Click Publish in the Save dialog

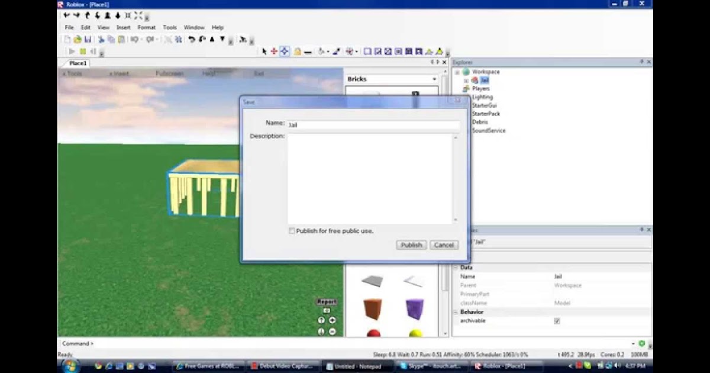point(411,245)
